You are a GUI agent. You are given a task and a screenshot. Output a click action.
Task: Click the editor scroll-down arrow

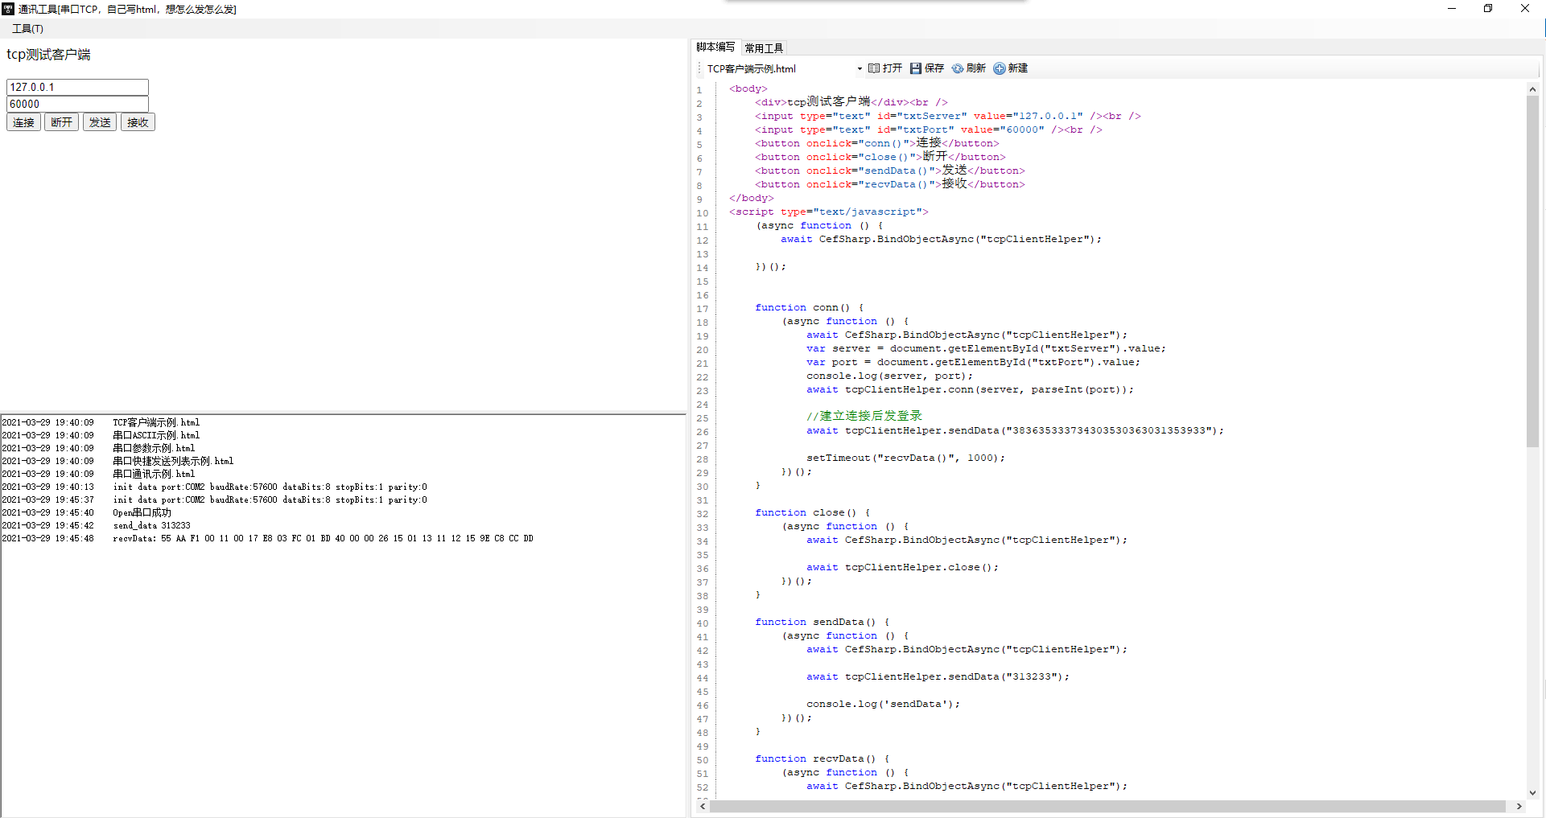(1532, 792)
